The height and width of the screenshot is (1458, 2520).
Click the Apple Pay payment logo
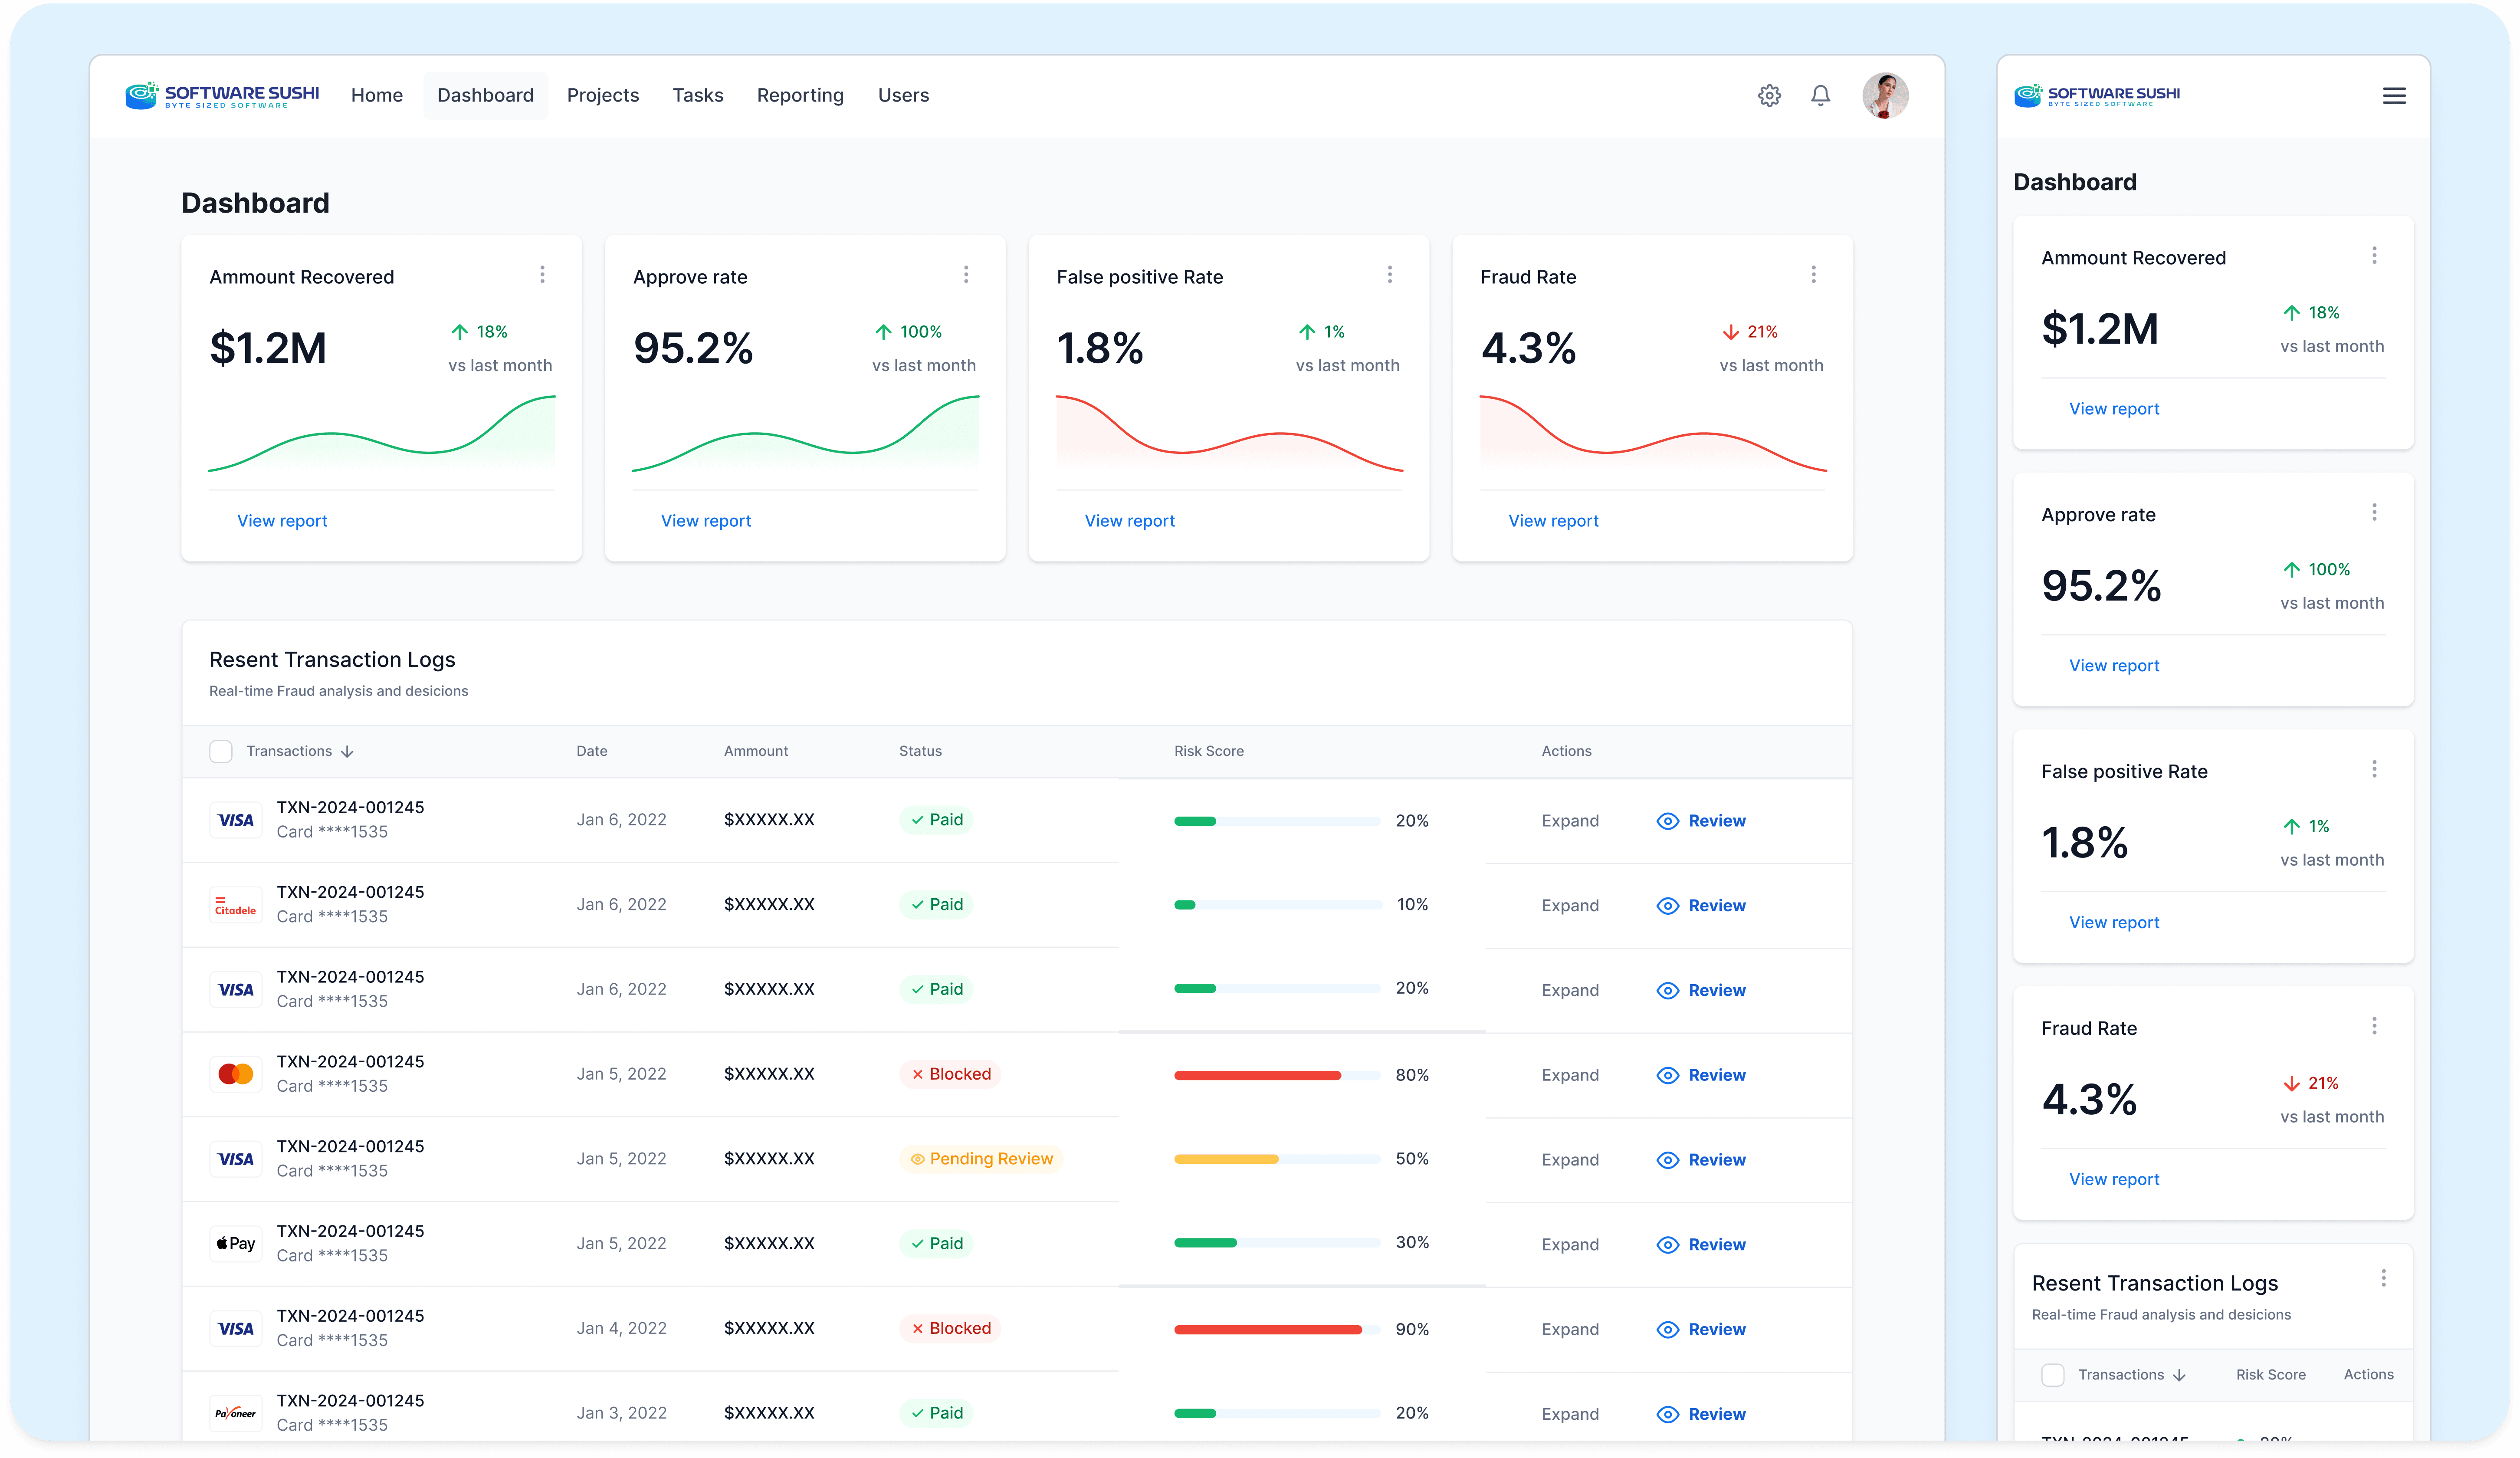[x=236, y=1243]
